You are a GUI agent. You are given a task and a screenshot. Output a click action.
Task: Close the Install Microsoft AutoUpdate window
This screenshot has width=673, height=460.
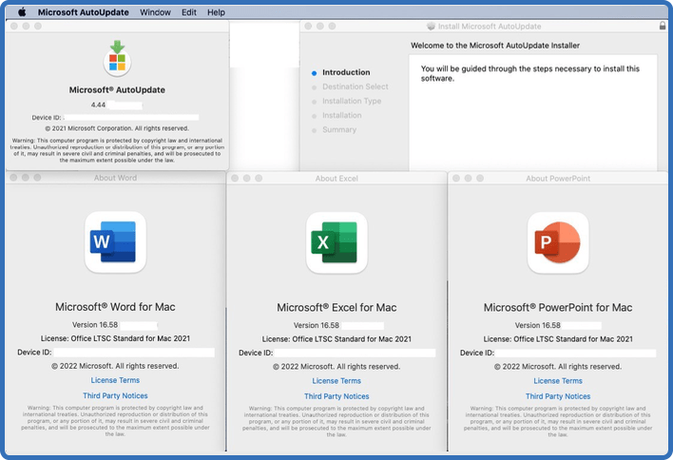[308, 27]
